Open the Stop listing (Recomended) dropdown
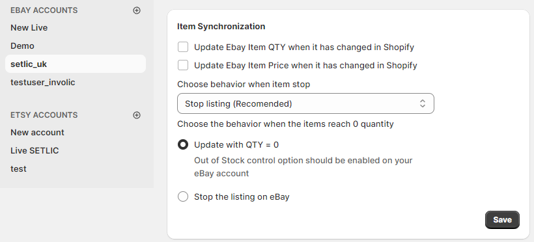The width and height of the screenshot is (534, 242). tap(305, 103)
